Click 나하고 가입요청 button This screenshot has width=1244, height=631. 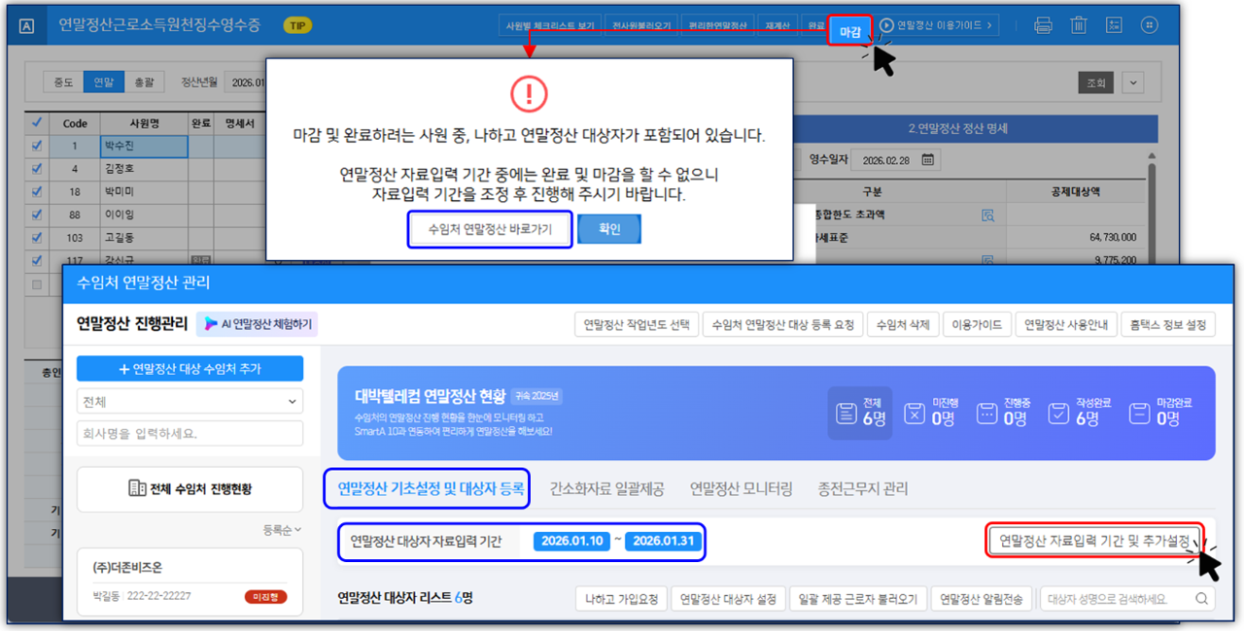coord(620,599)
